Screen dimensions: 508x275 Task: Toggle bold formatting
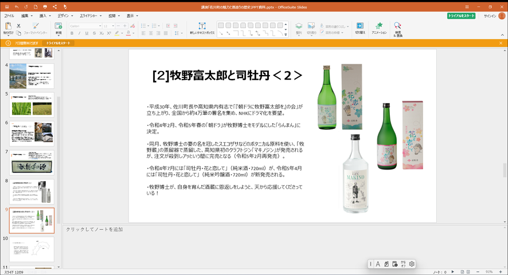(72, 33)
